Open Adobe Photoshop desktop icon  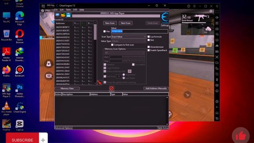19,91
